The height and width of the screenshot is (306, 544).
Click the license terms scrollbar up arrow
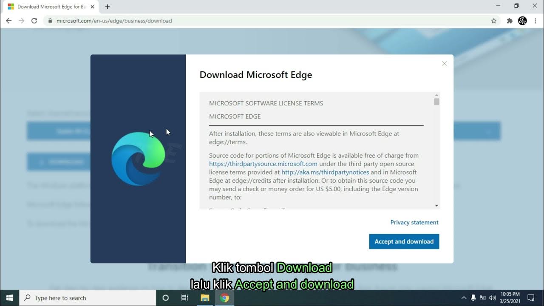[x=436, y=95]
